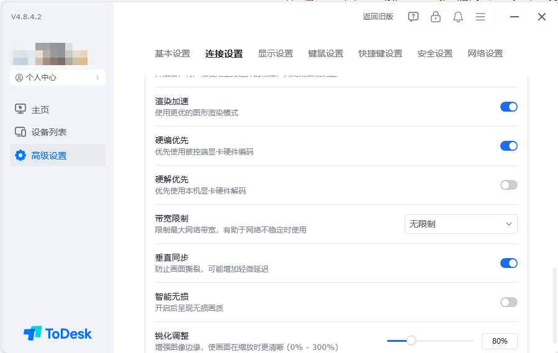
Task: Expand the 个人中心 menu
Action: [x=58, y=78]
